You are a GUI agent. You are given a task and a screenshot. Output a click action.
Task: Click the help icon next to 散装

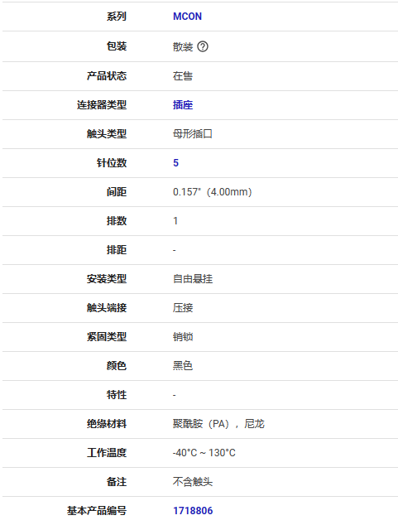click(x=203, y=46)
